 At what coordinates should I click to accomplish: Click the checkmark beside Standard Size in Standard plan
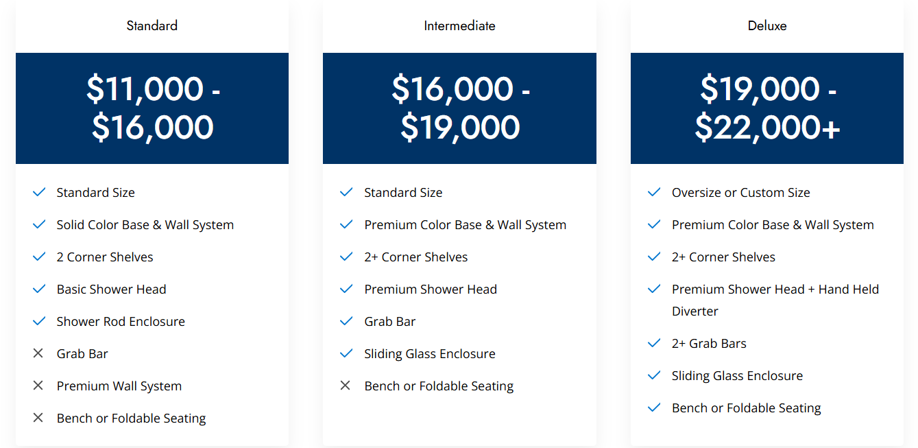(39, 192)
